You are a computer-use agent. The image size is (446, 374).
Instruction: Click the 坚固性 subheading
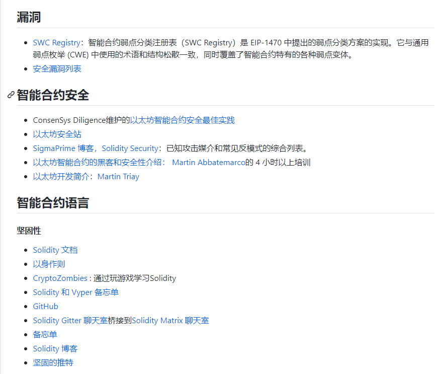pyautogui.click(x=29, y=231)
